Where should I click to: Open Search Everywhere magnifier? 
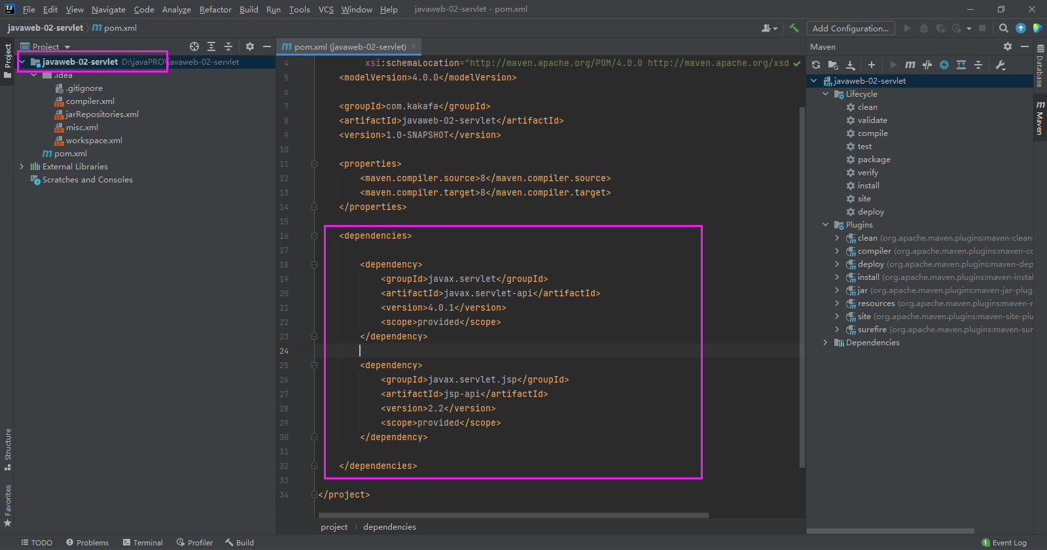[1003, 28]
